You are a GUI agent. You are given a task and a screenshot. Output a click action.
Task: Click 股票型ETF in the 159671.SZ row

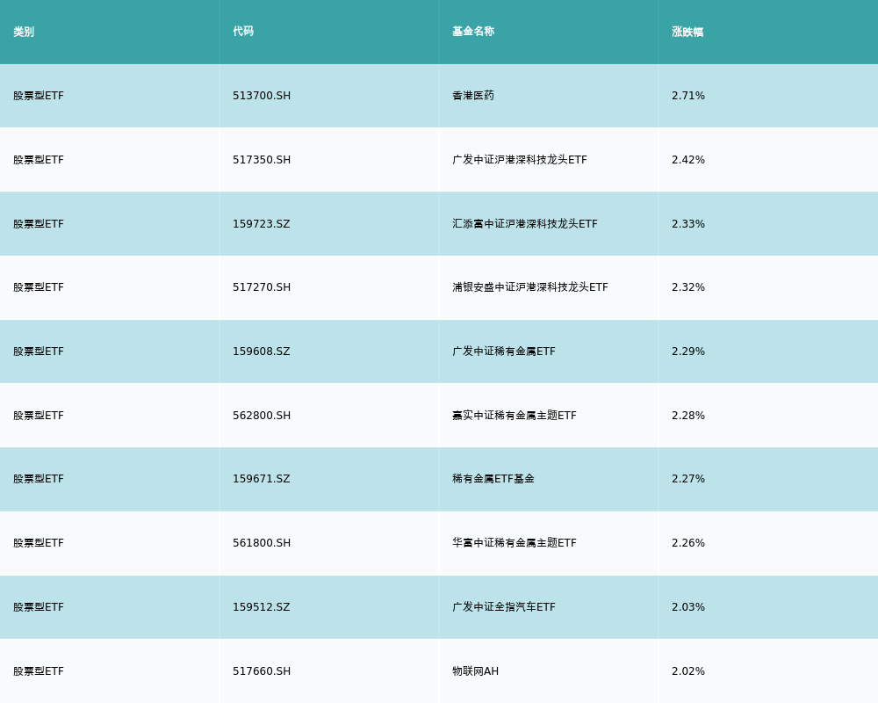point(39,479)
